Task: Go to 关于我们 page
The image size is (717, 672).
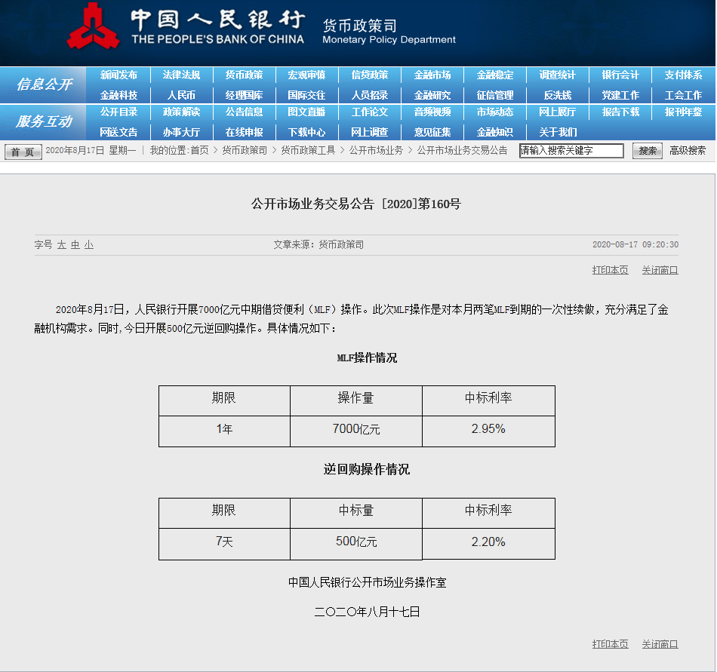Action: pyautogui.click(x=557, y=132)
